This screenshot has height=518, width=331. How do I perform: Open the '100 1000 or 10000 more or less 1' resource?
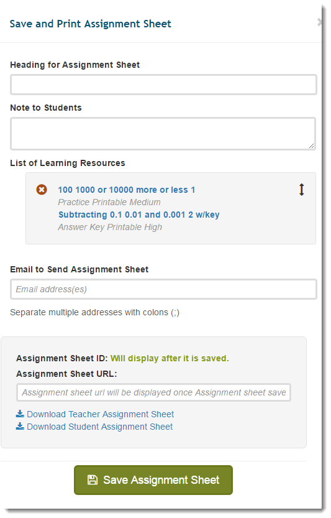(x=127, y=190)
